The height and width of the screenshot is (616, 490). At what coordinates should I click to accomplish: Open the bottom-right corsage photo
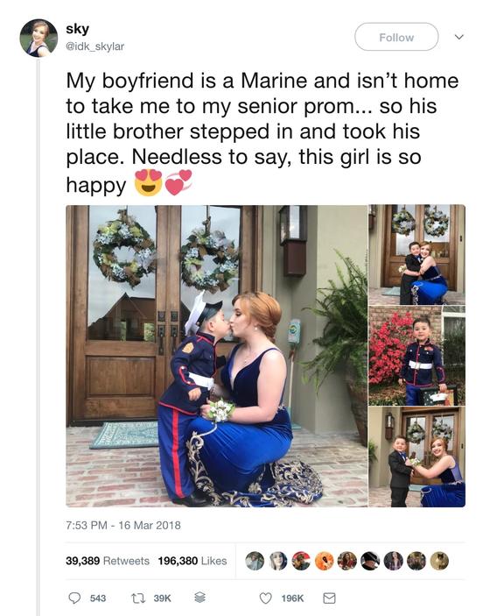point(417,457)
